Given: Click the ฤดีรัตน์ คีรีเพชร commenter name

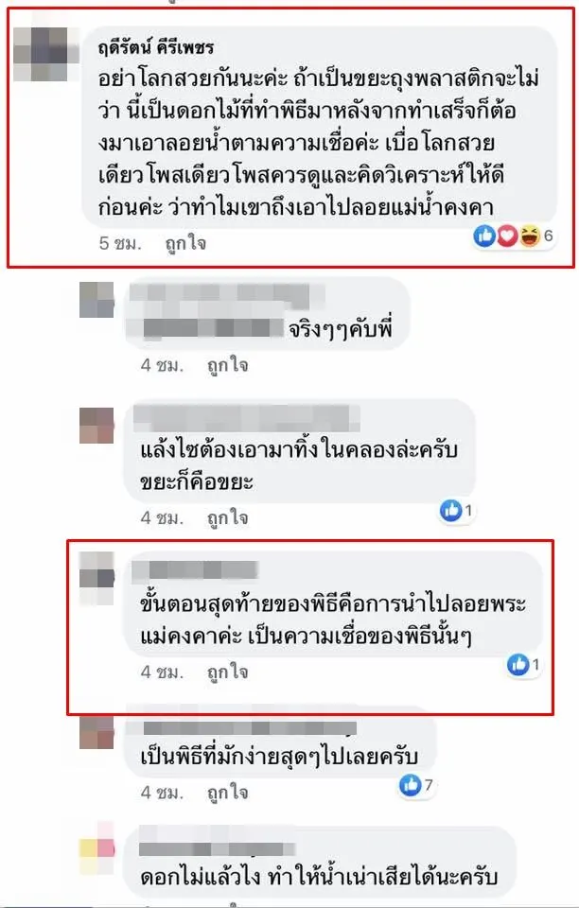Looking at the screenshot, I should coord(156,46).
